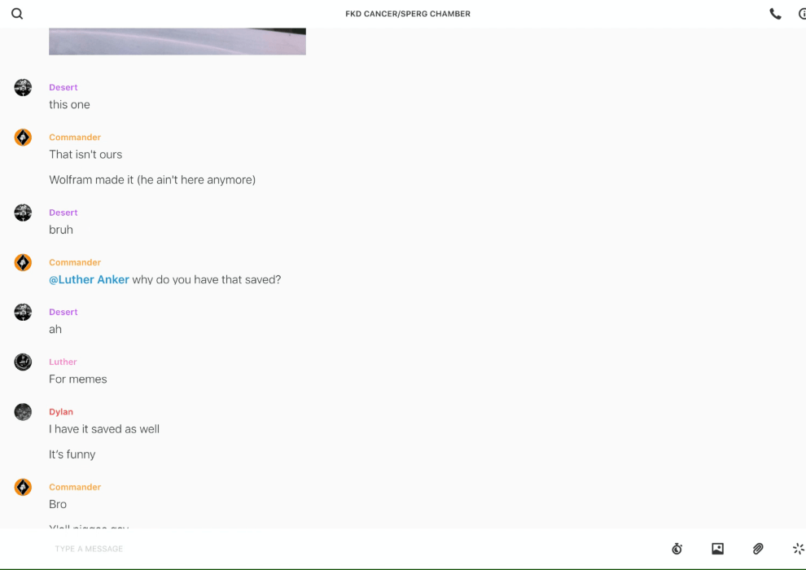
Task: Set disappearing message timer icon
Action: pyautogui.click(x=677, y=549)
